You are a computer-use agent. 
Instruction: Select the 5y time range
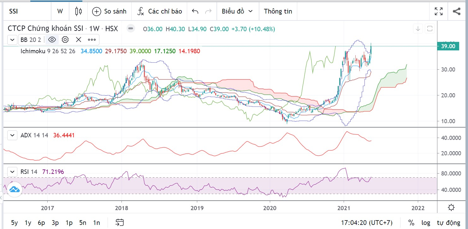point(15,223)
